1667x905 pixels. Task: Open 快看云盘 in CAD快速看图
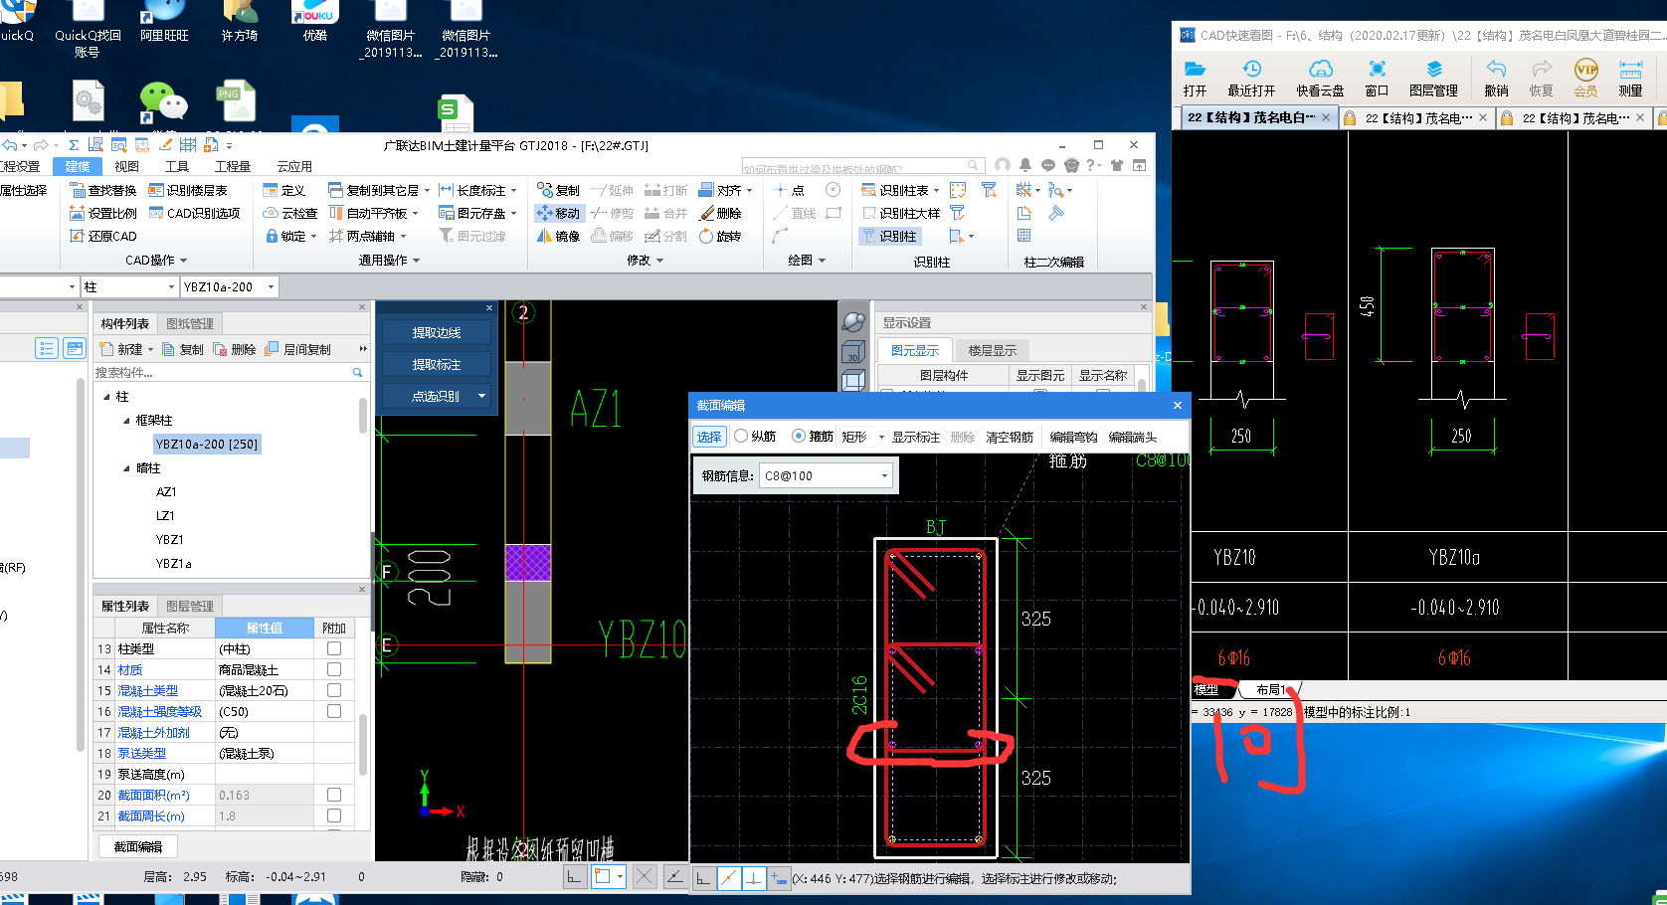click(x=1320, y=79)
